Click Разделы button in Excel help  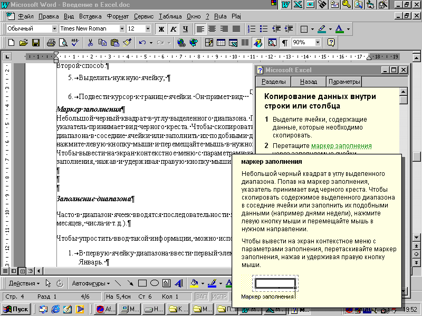click(x=273, y=82)
